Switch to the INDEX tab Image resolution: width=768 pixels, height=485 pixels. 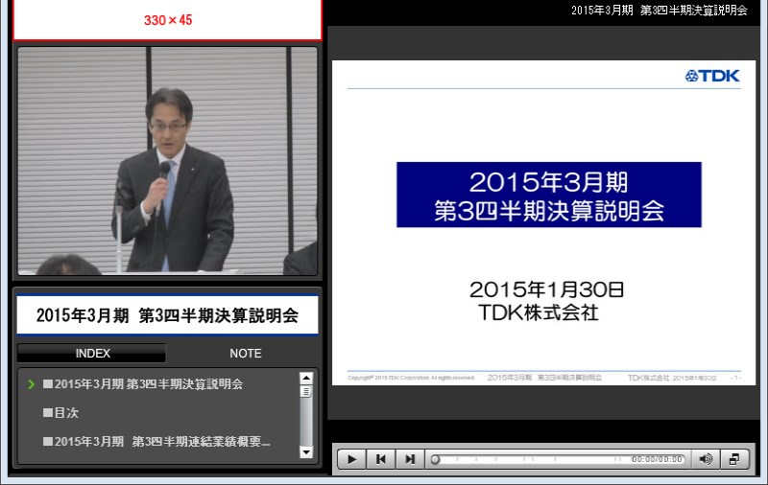click(x=92, y=353)
